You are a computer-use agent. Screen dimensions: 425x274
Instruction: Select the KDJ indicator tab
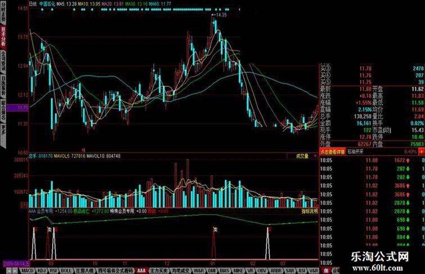click(41, 271)
